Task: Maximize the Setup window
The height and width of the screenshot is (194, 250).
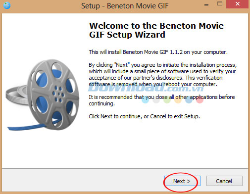Action: [220, 4]
